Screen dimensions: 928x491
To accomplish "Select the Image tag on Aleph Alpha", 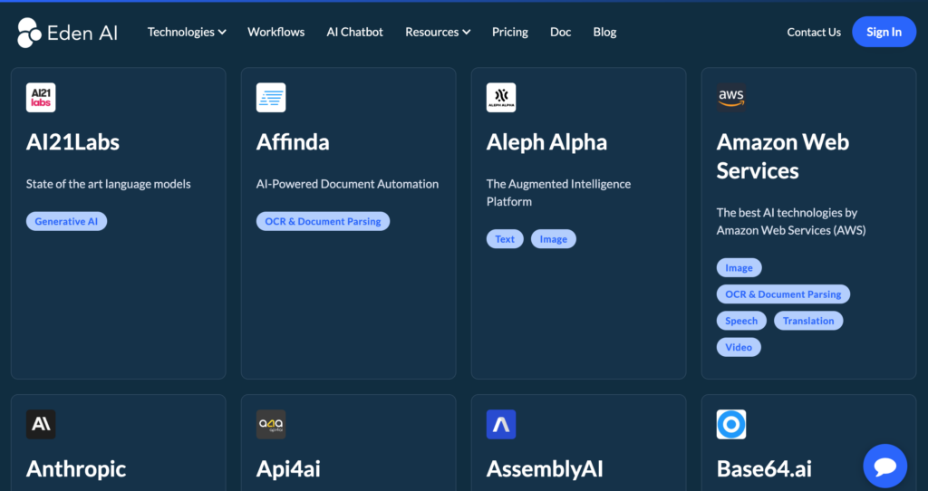I will click(554, 239).
